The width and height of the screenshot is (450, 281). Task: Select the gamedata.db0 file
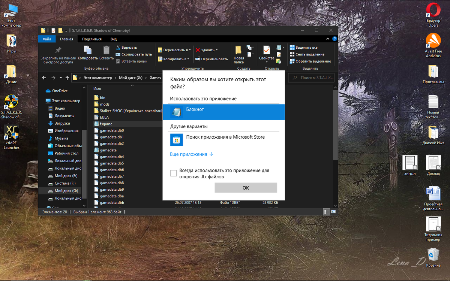click(108, 130)
